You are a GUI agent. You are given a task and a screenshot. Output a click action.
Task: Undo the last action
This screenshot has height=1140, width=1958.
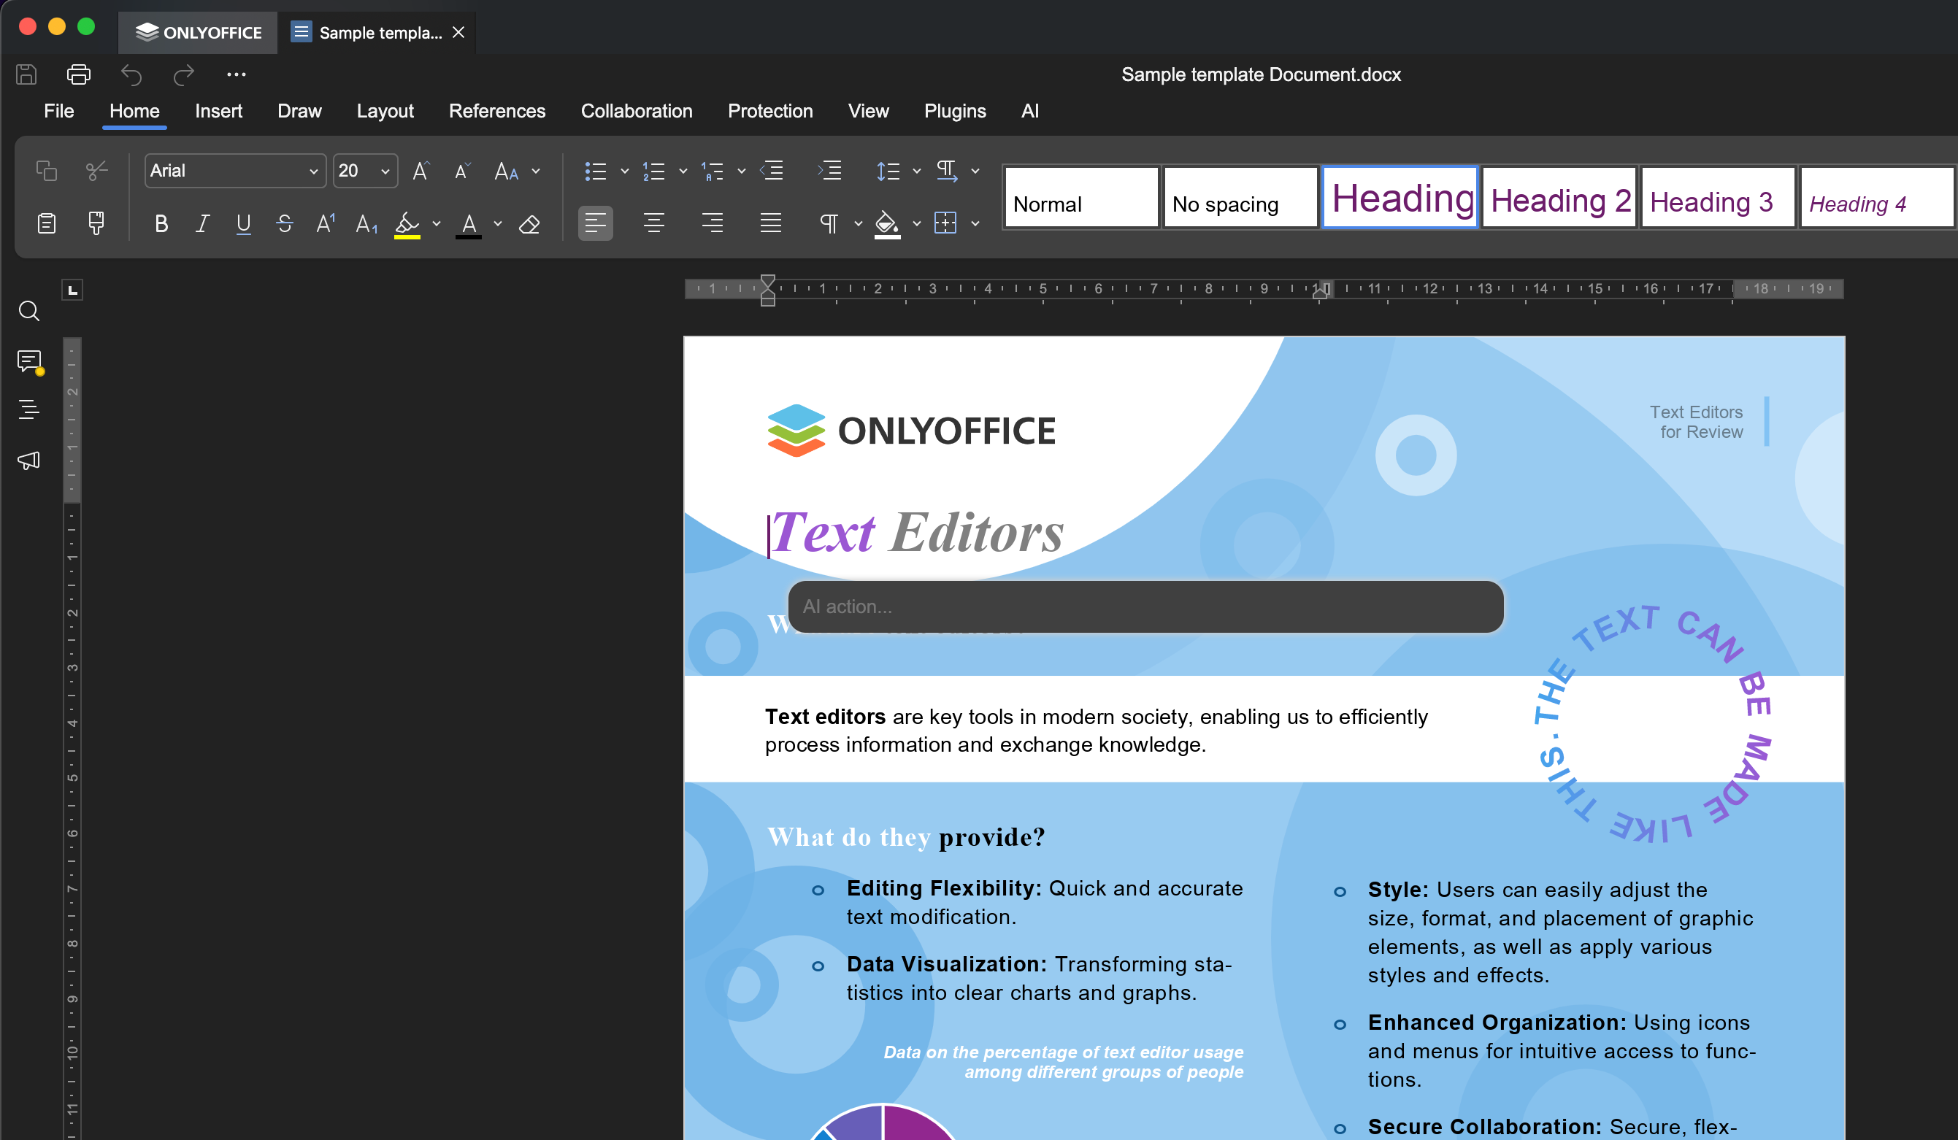[131, 74]
